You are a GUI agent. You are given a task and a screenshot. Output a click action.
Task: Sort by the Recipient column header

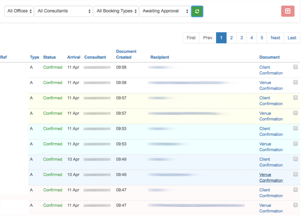click(x=160, y=57)
